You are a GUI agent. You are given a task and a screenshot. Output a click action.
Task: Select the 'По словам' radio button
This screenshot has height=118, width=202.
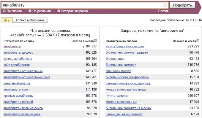click(x=4, y=11)
